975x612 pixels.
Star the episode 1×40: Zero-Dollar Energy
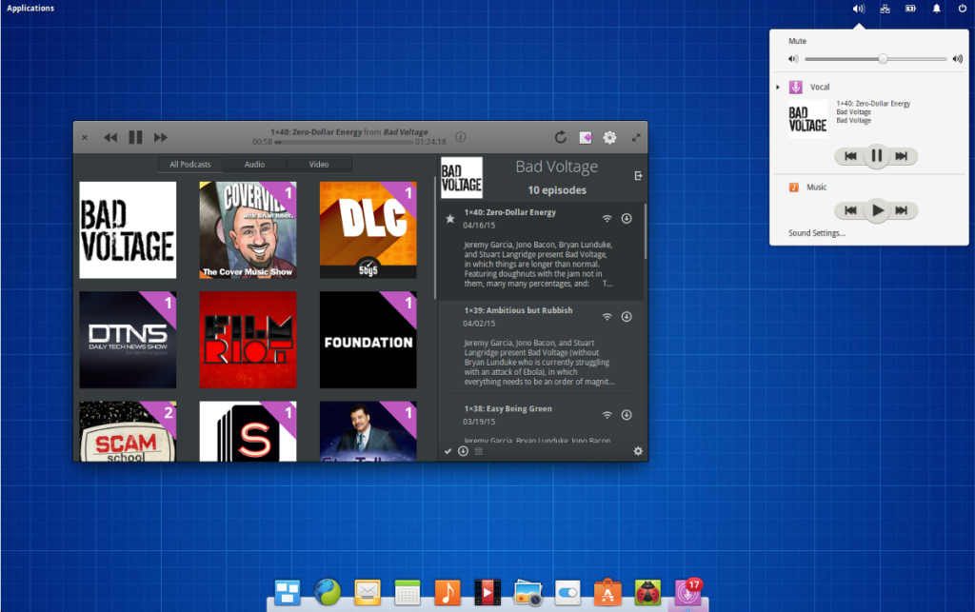[x=450, y=218]
